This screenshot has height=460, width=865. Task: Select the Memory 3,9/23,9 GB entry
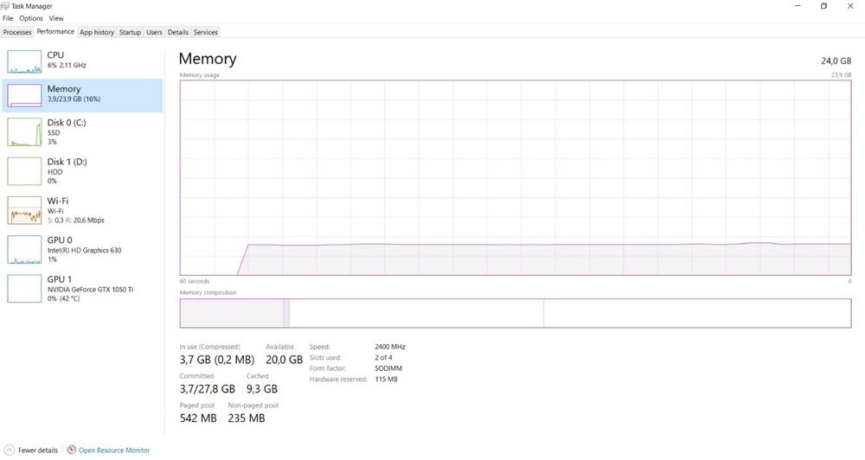point(82,95)
